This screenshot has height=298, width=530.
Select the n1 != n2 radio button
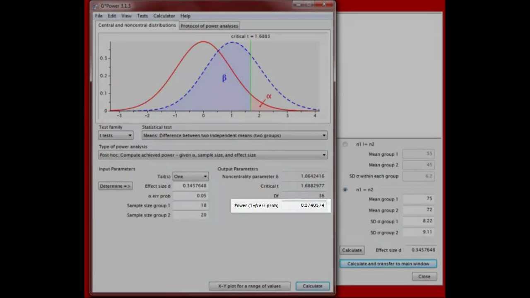point(345,144)
